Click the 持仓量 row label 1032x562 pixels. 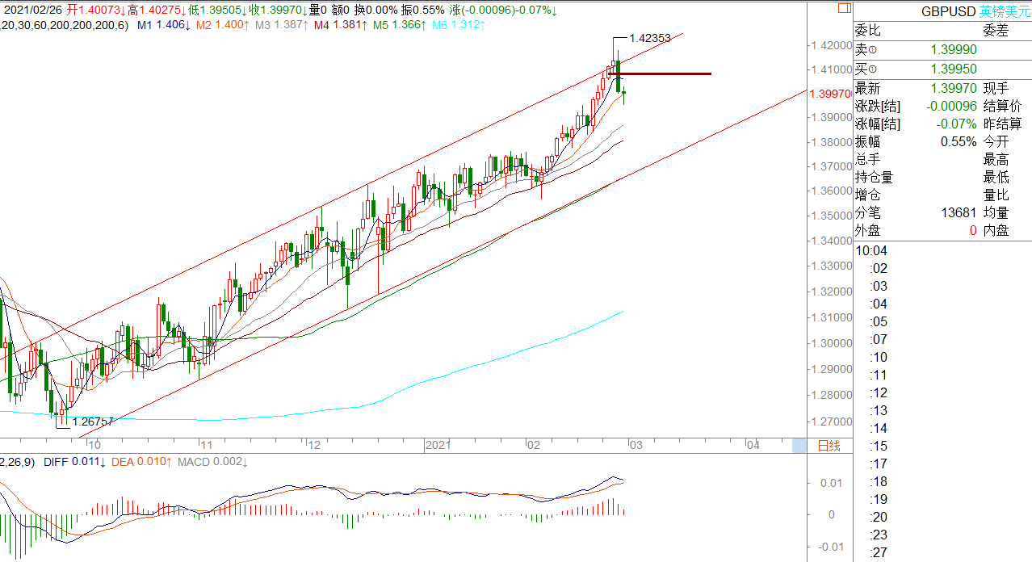pyautogui.click(x=875, y=177)
